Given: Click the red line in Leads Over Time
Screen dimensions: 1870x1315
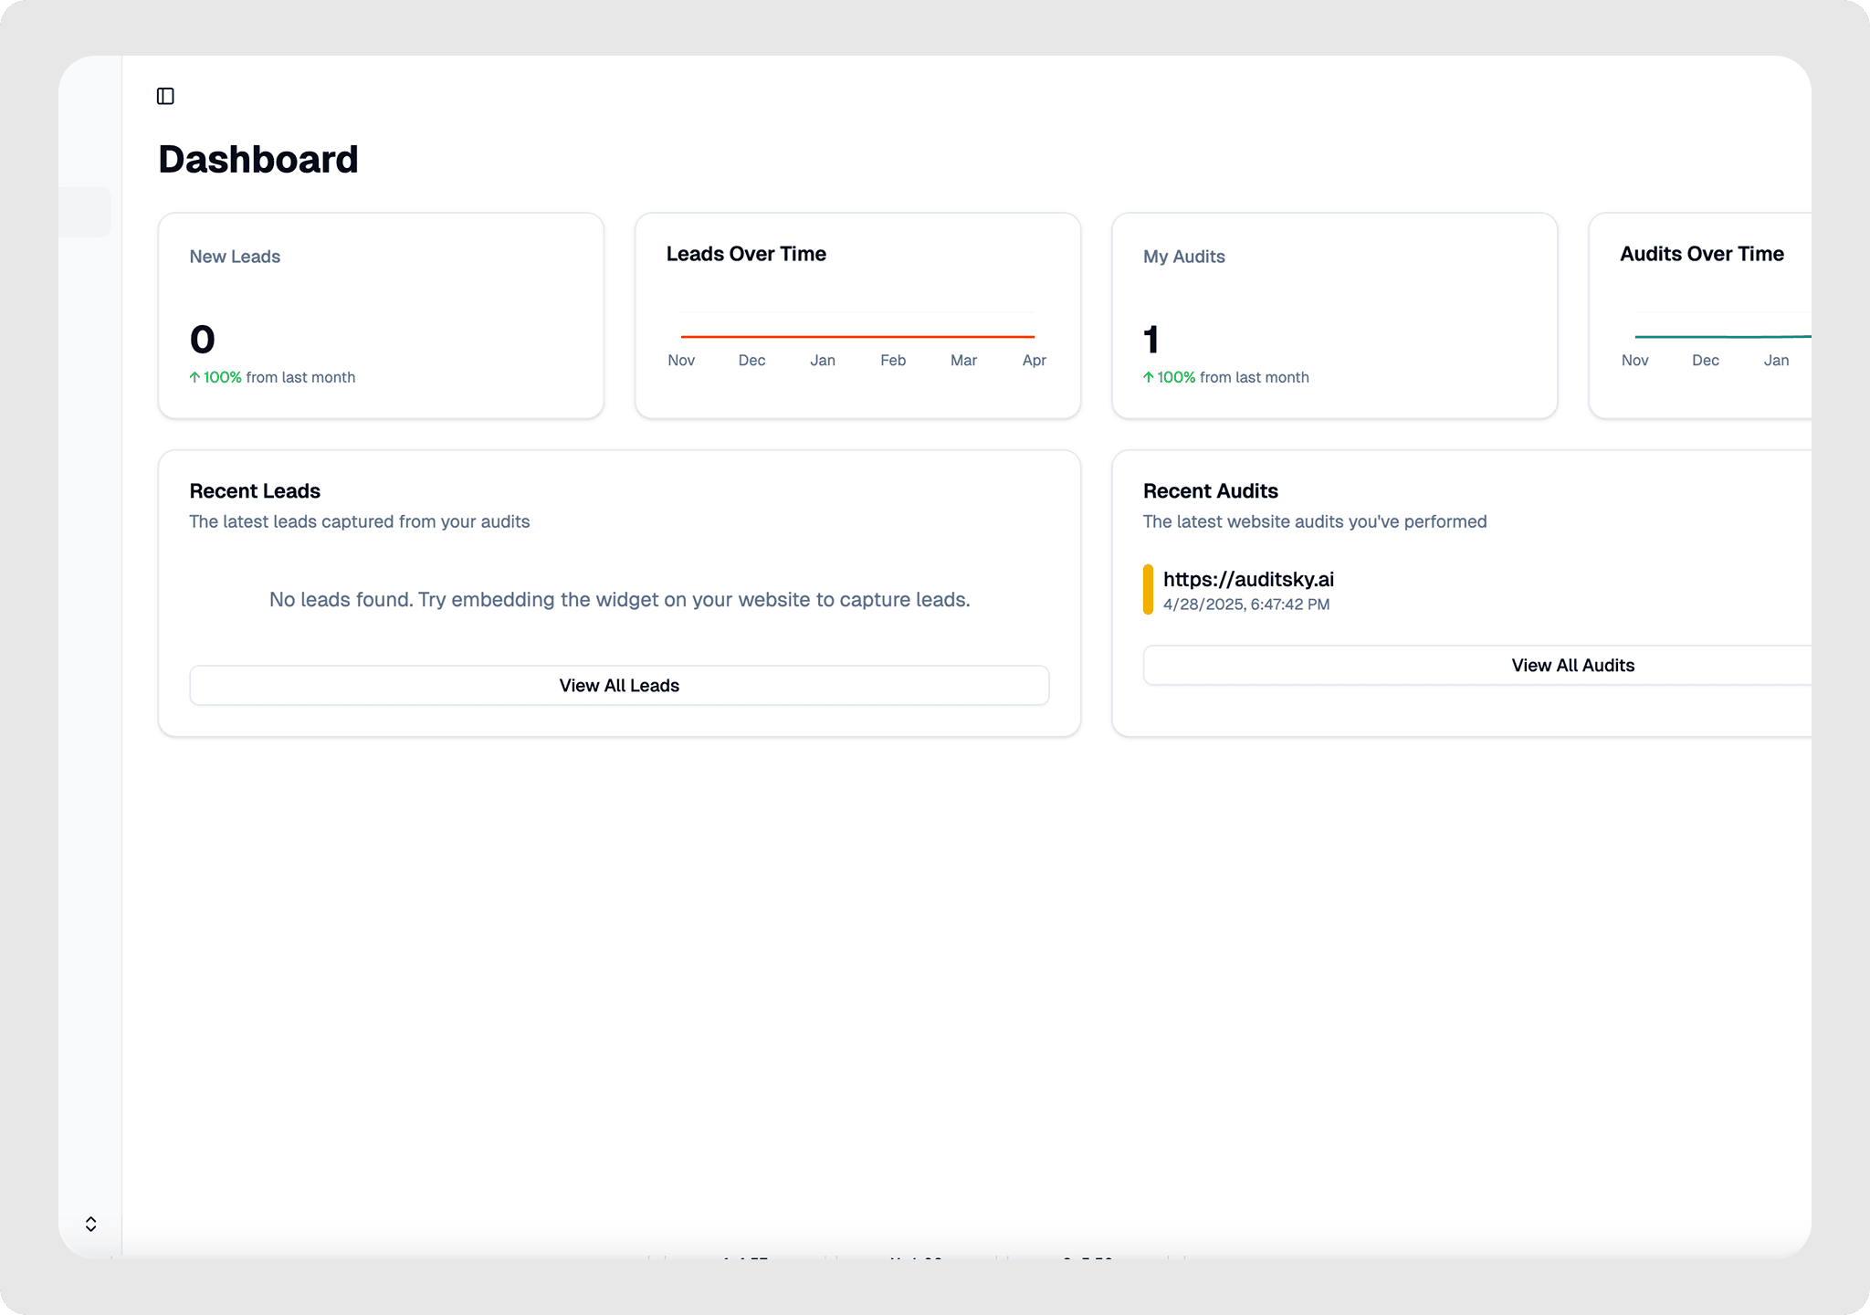Looking at the screenshot, I should (x=856, y=337).
